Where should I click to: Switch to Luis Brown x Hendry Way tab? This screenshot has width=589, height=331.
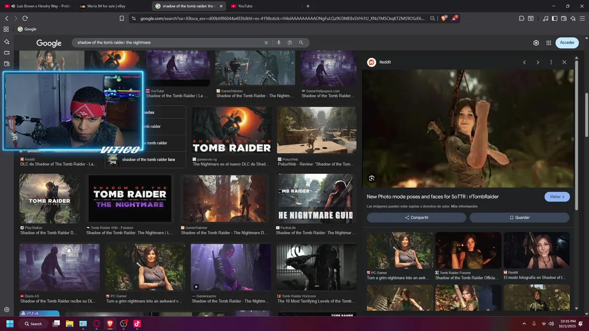pyautogui.click(x=38, y=6)
